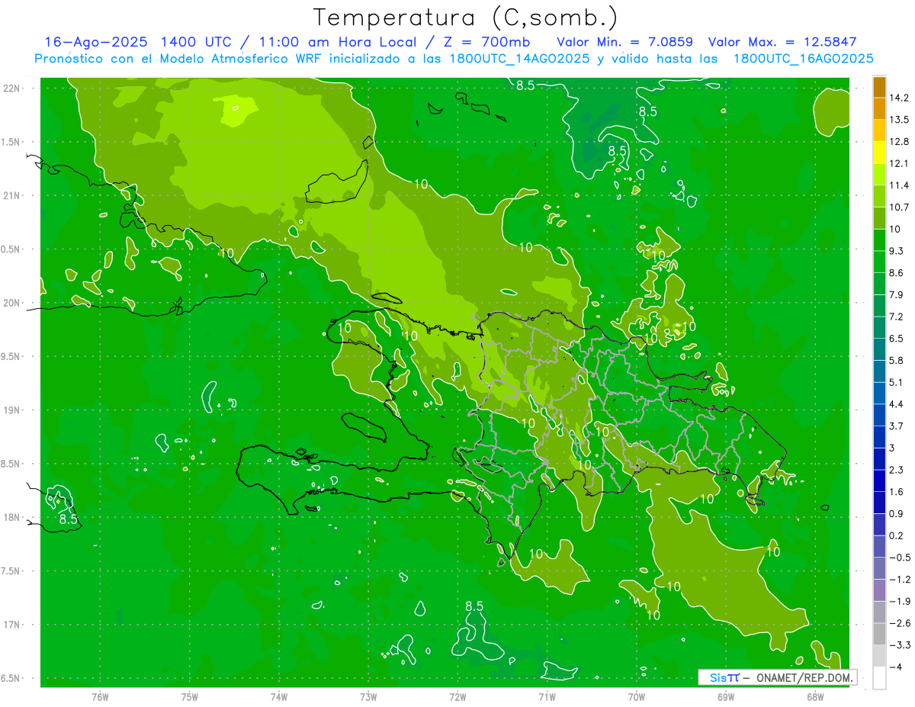The height and width of the screenshot is (707, 915).
Task: Click the 12.8 colorbar legend value
Action: [x=900, y=142]
